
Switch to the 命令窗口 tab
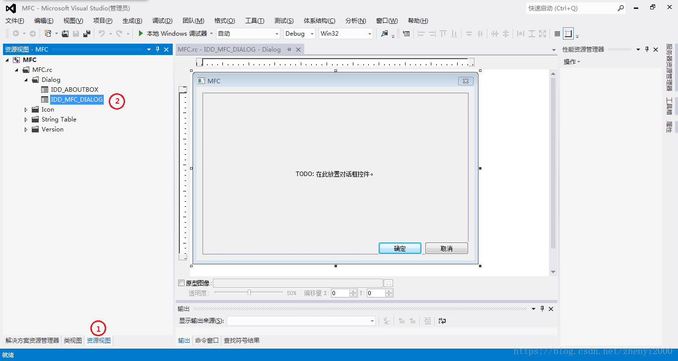tap(207, 341)
